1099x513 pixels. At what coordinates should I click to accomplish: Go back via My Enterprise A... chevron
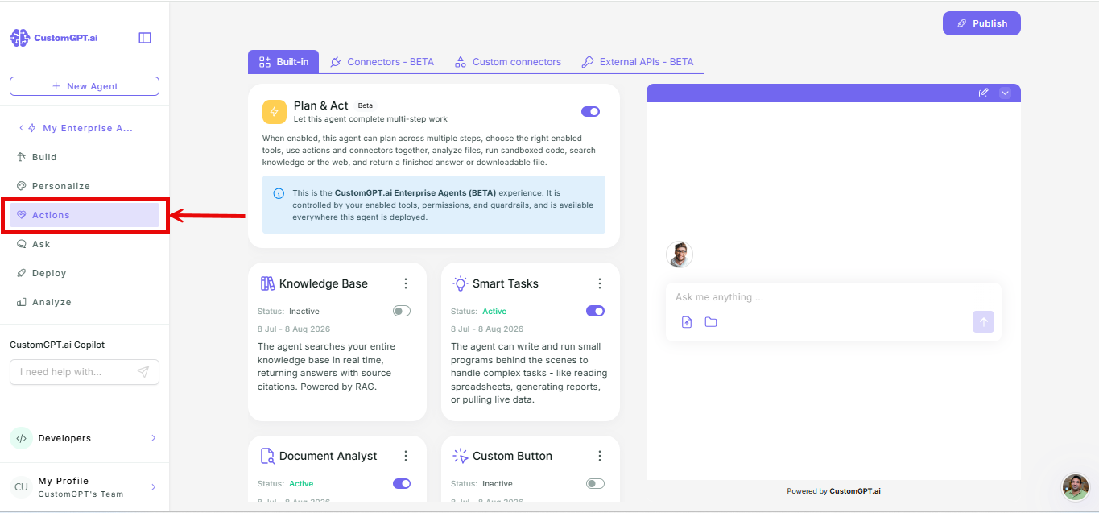[22, 128]
